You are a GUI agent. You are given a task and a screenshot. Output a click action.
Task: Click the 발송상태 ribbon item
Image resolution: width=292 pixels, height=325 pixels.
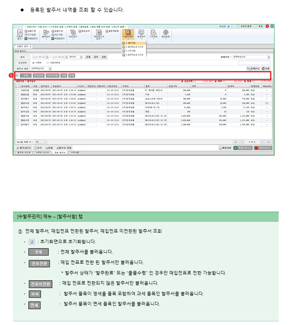(84, 31)
